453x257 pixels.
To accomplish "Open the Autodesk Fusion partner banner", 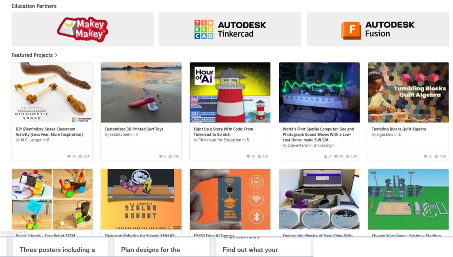I will click(x=378, y=30).
